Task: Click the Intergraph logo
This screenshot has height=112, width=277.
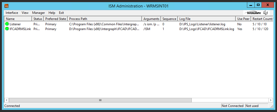Action: [256, 13]
